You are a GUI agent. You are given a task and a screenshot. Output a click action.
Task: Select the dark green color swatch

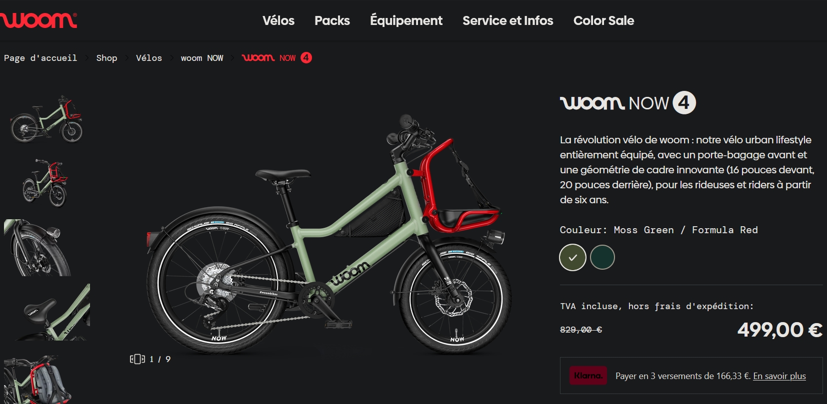(602, 258)
